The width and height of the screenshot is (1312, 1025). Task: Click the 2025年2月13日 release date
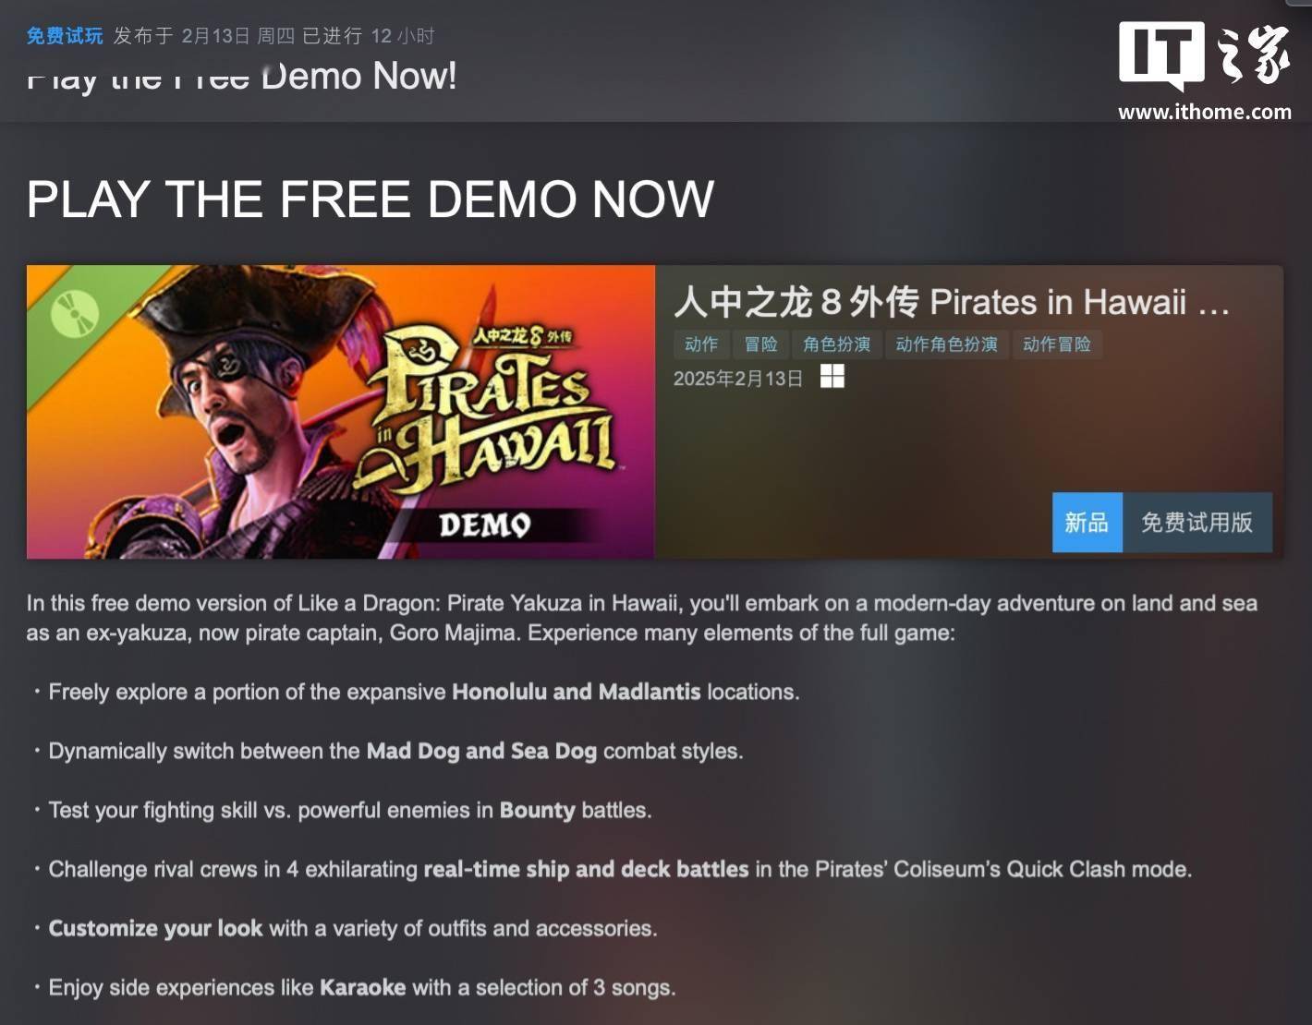click(737, 379)
